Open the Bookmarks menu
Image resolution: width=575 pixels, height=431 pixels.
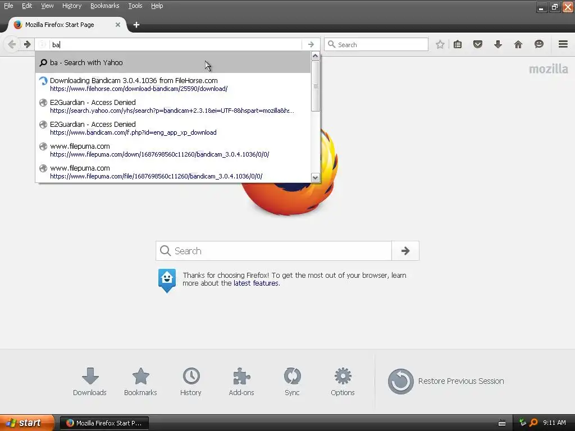[x=105, y=6]
